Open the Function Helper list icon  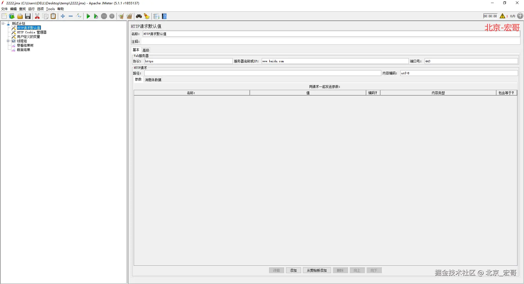coord(156,16)
